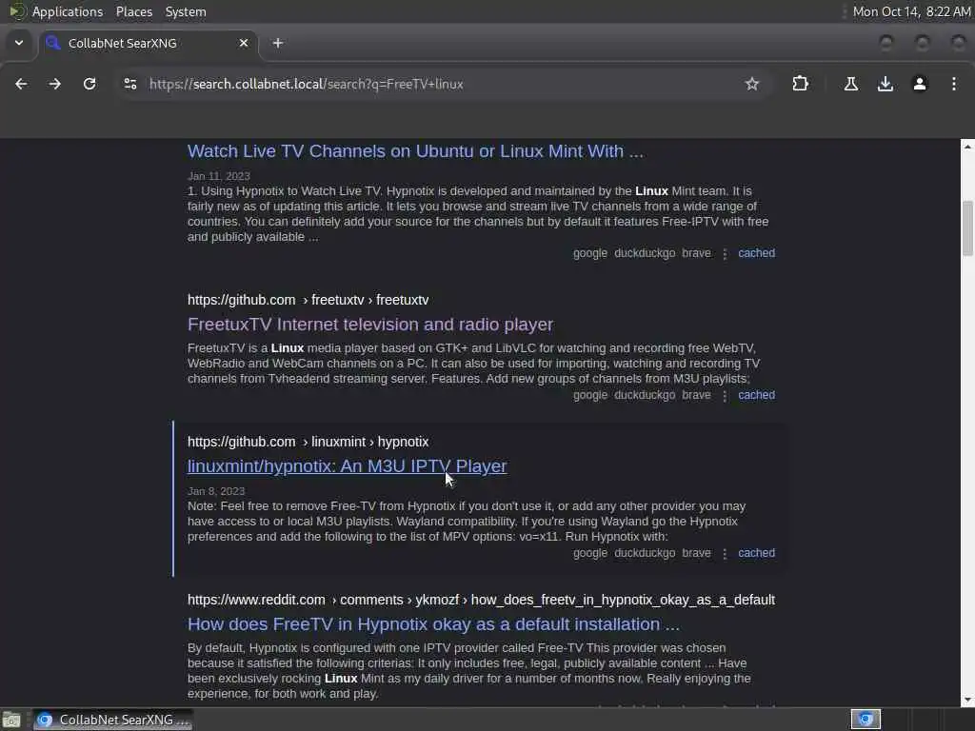
Task: Open the profile avatar menu
Action: [x=919, y=84]
